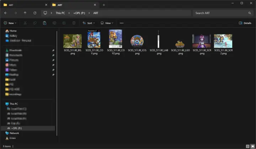Maximize the File Explorer window
Viewport: 256px width, 149px height.
pyautogui.click(x=242, y=3)
